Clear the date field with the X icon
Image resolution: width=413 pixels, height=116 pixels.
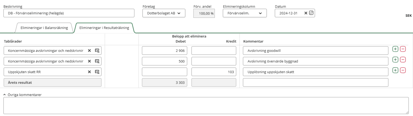click(x=306, y=13)
